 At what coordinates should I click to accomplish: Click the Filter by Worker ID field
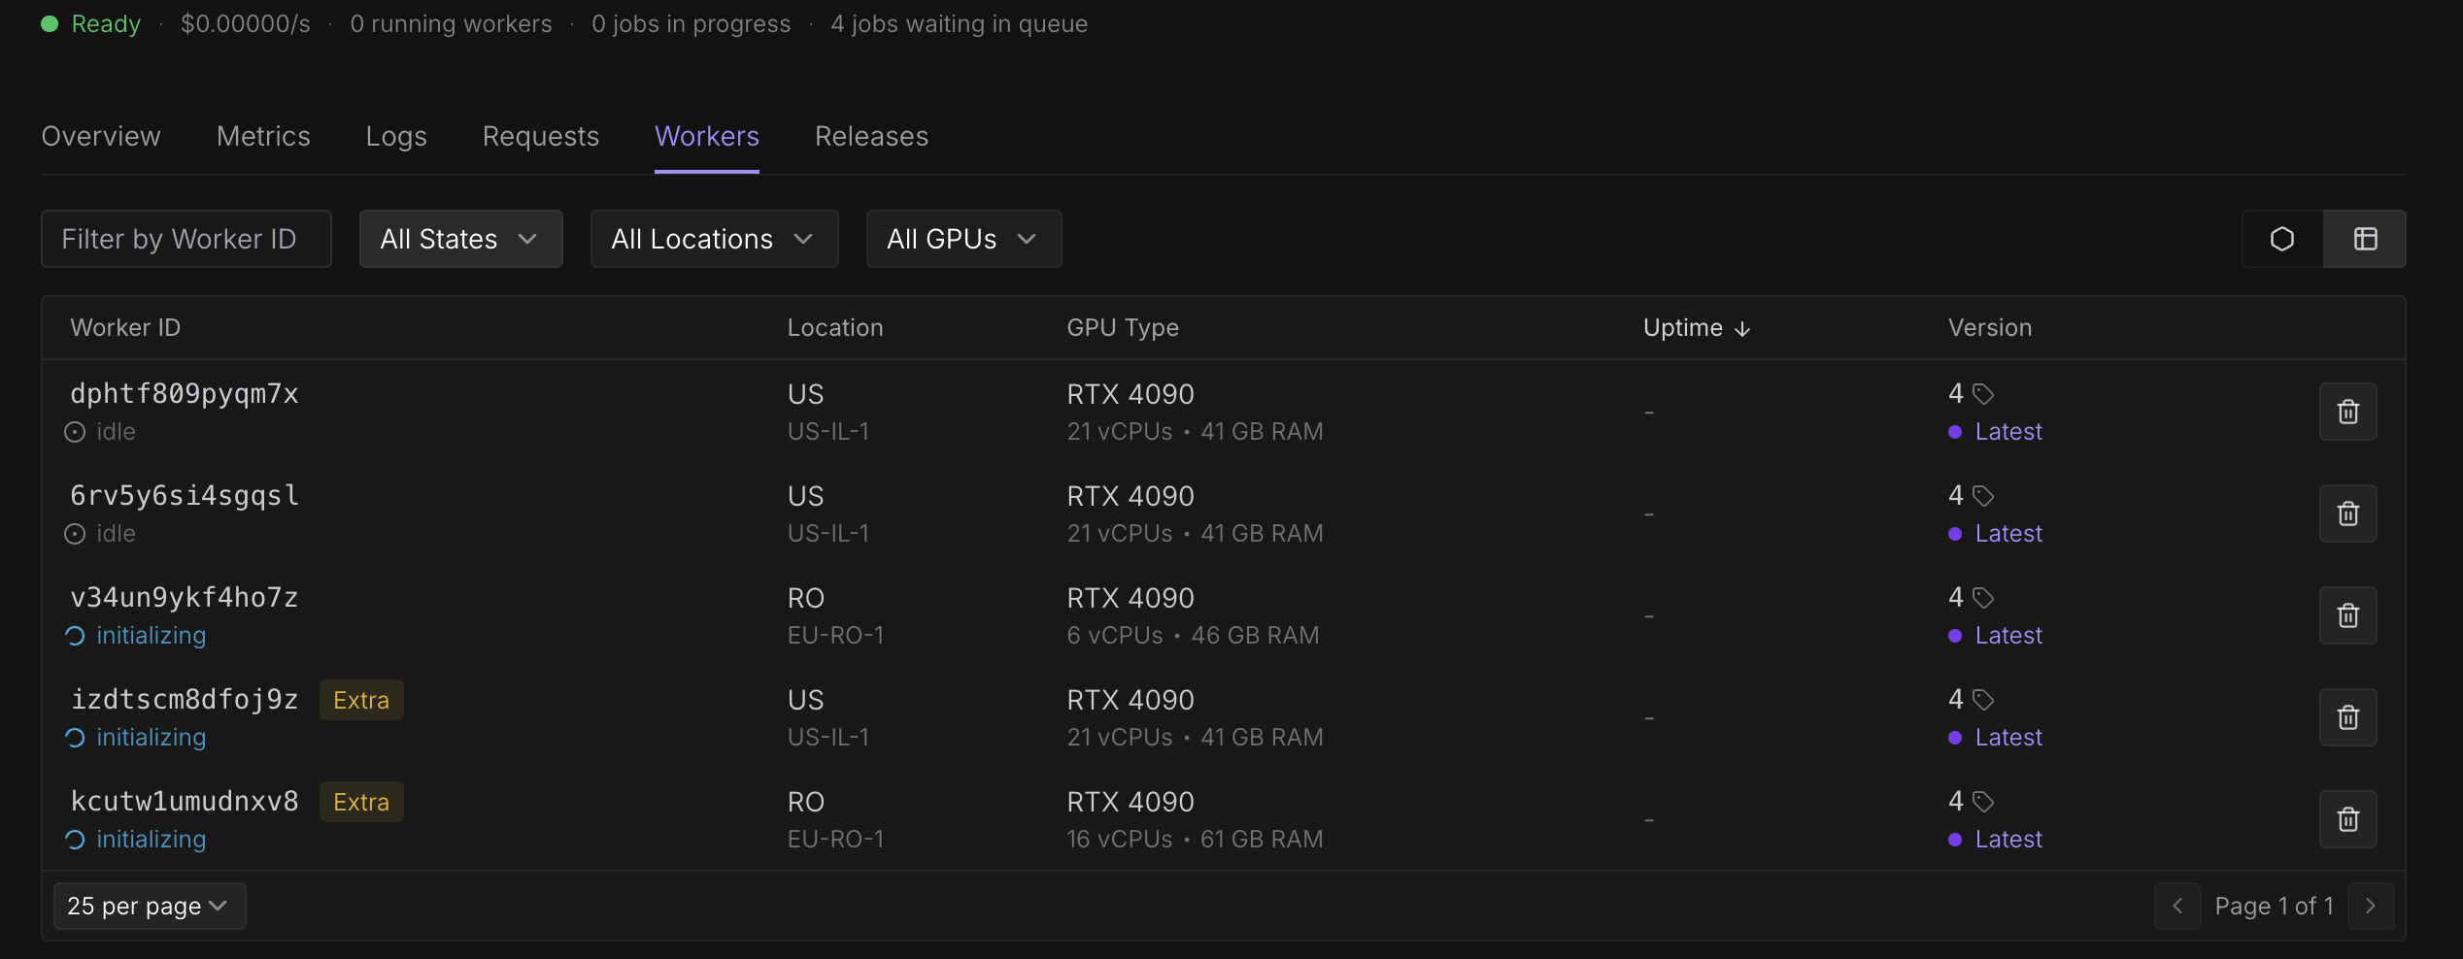pos(186,239)
